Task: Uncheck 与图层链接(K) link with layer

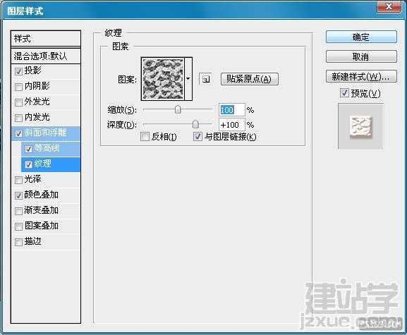Action: pyautogui.click(x=198, y=136)
